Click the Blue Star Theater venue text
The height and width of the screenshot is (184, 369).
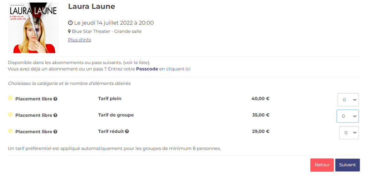point(107,31)
